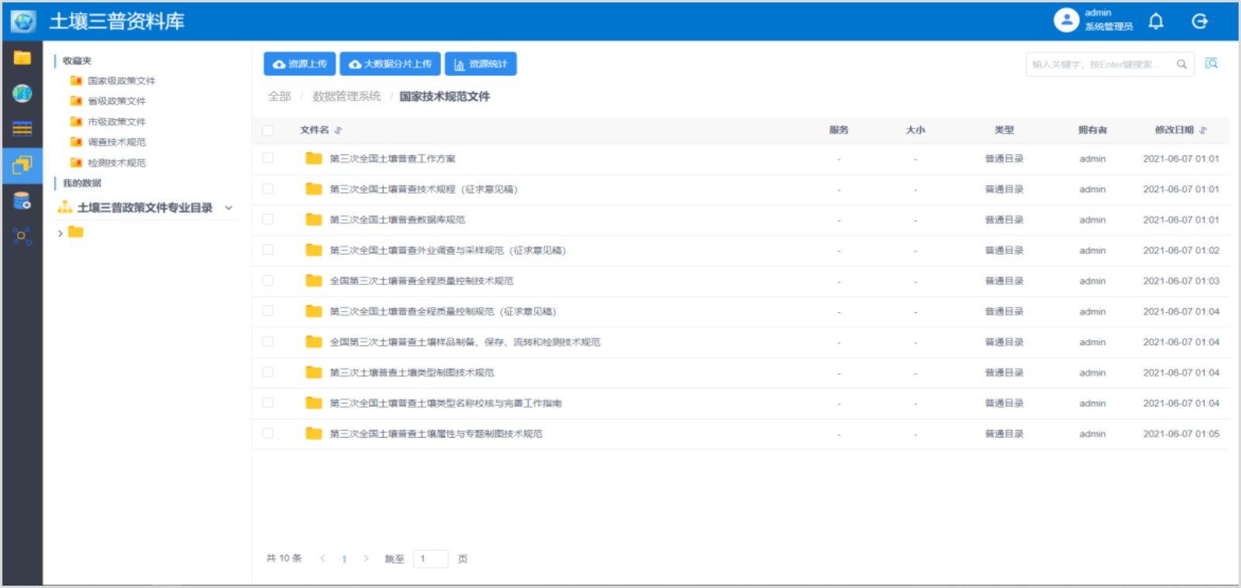1241x588 pixels.
Task: Click the logout icon
Action: pos(1199,22)
